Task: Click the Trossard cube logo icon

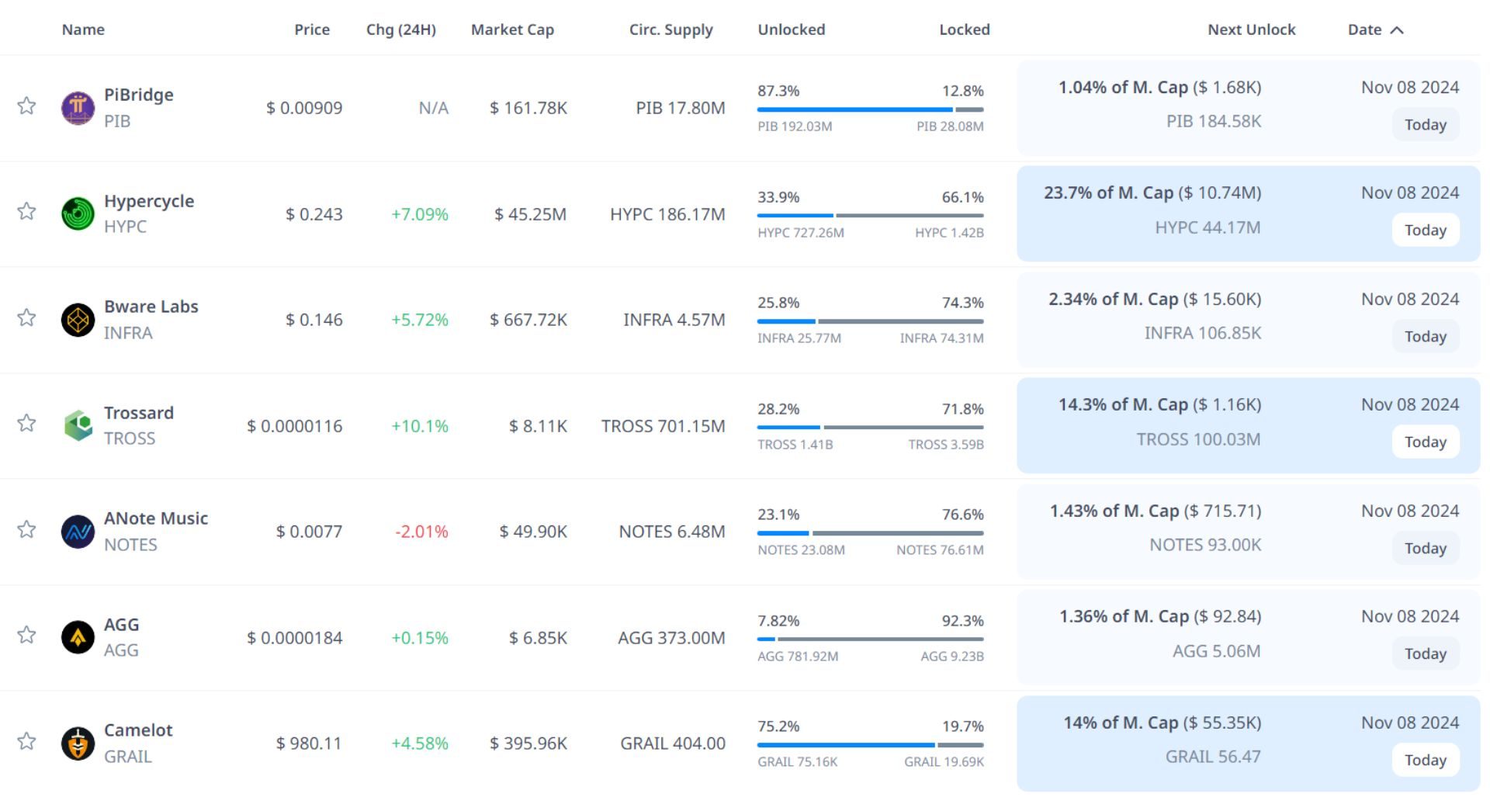Action: (78, 425)
